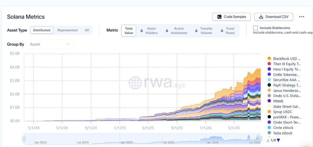The height and width of the screenshot is (147, 313).
Task: Click Jan 2025 in the range navigator
Action: pos(127,142)
